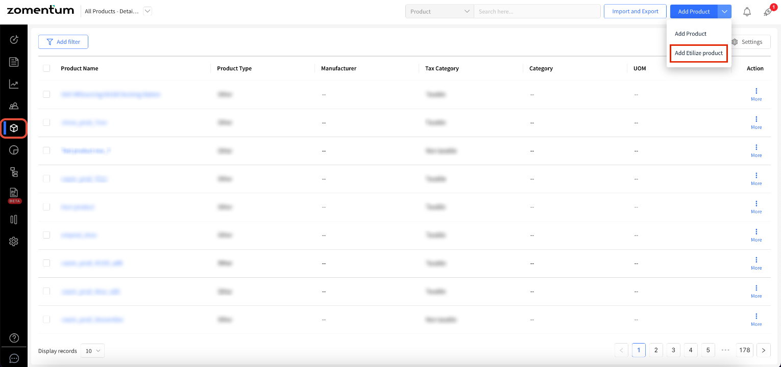Click the Zomentum logo
Image resolution: width=781 pixels, height=367 pixels.
point(40,10)
